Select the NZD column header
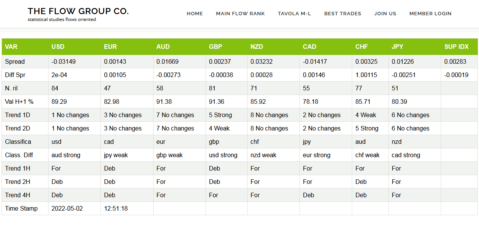This screenshot has width=479, height=227. point(257,47)
